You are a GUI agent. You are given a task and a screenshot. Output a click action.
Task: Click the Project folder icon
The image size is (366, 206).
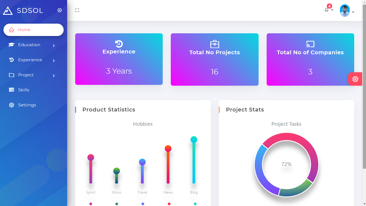click(x=12, y=75)
